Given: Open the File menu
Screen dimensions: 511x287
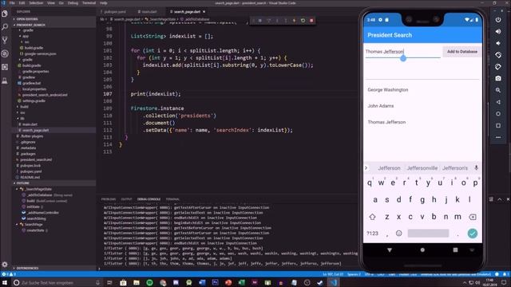Looking at the screenshot, I should pos(12,3).
